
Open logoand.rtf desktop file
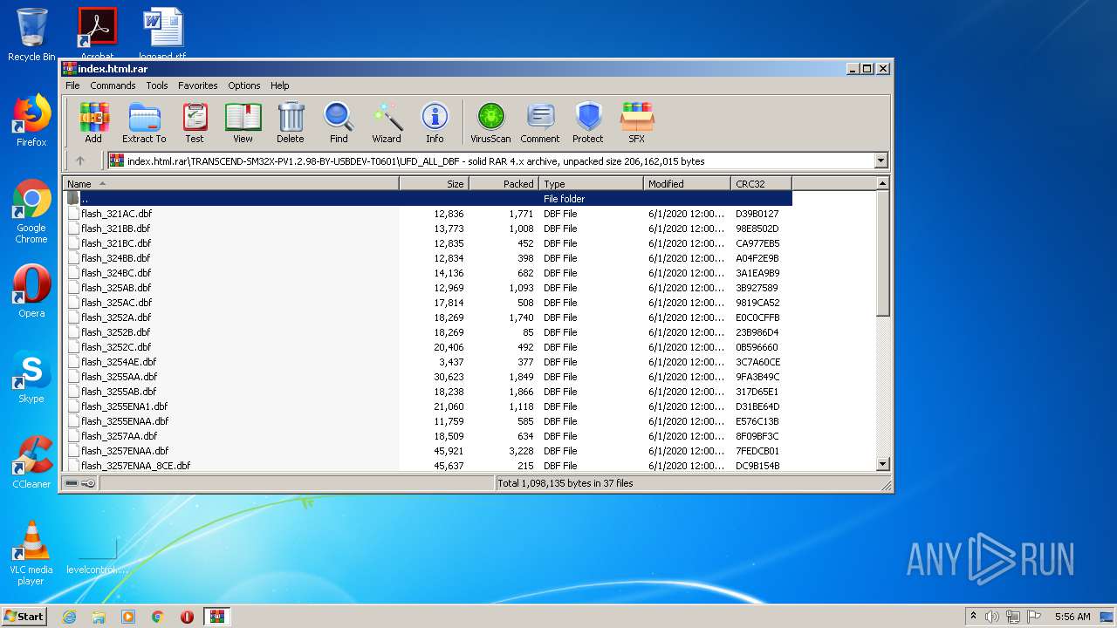coord(162,33)
